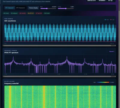Click the yellow Raw FIFO full status chip

point(31,13)
